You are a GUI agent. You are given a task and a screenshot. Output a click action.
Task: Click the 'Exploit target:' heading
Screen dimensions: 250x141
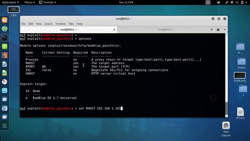[34, 84]
